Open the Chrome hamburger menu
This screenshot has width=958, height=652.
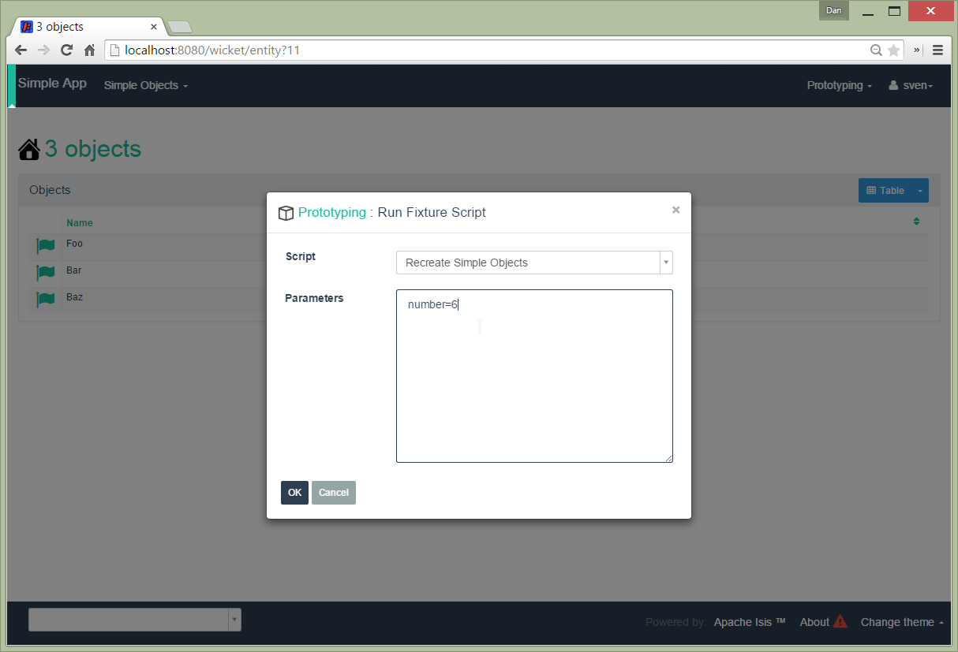pos(937,50)
